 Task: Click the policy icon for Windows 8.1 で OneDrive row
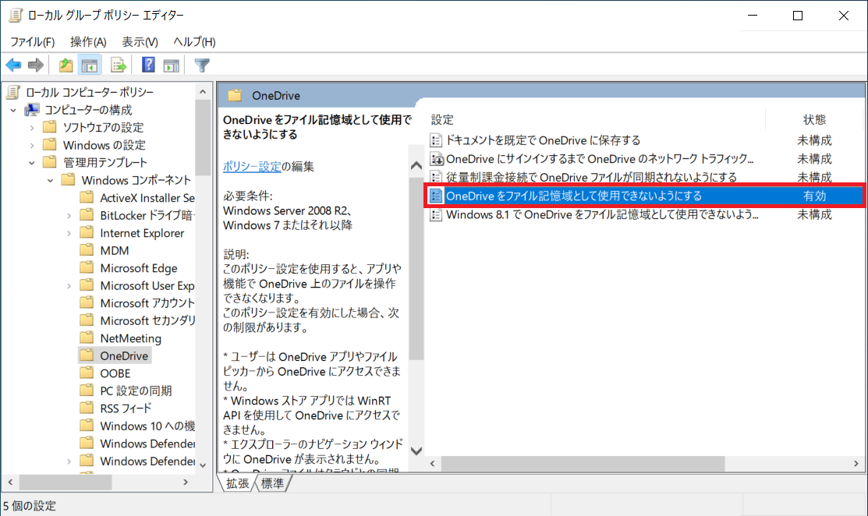click(x=436, y=214)
